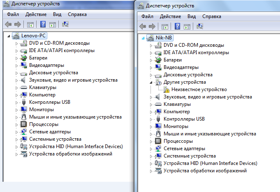Viewport: 280px width, 192px height.
Task: Open Вид menu in Nik-NB window
Action: point(192,16)
